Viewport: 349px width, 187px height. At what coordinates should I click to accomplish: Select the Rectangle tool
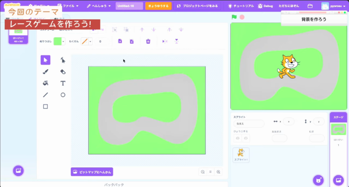click(45, 107)
